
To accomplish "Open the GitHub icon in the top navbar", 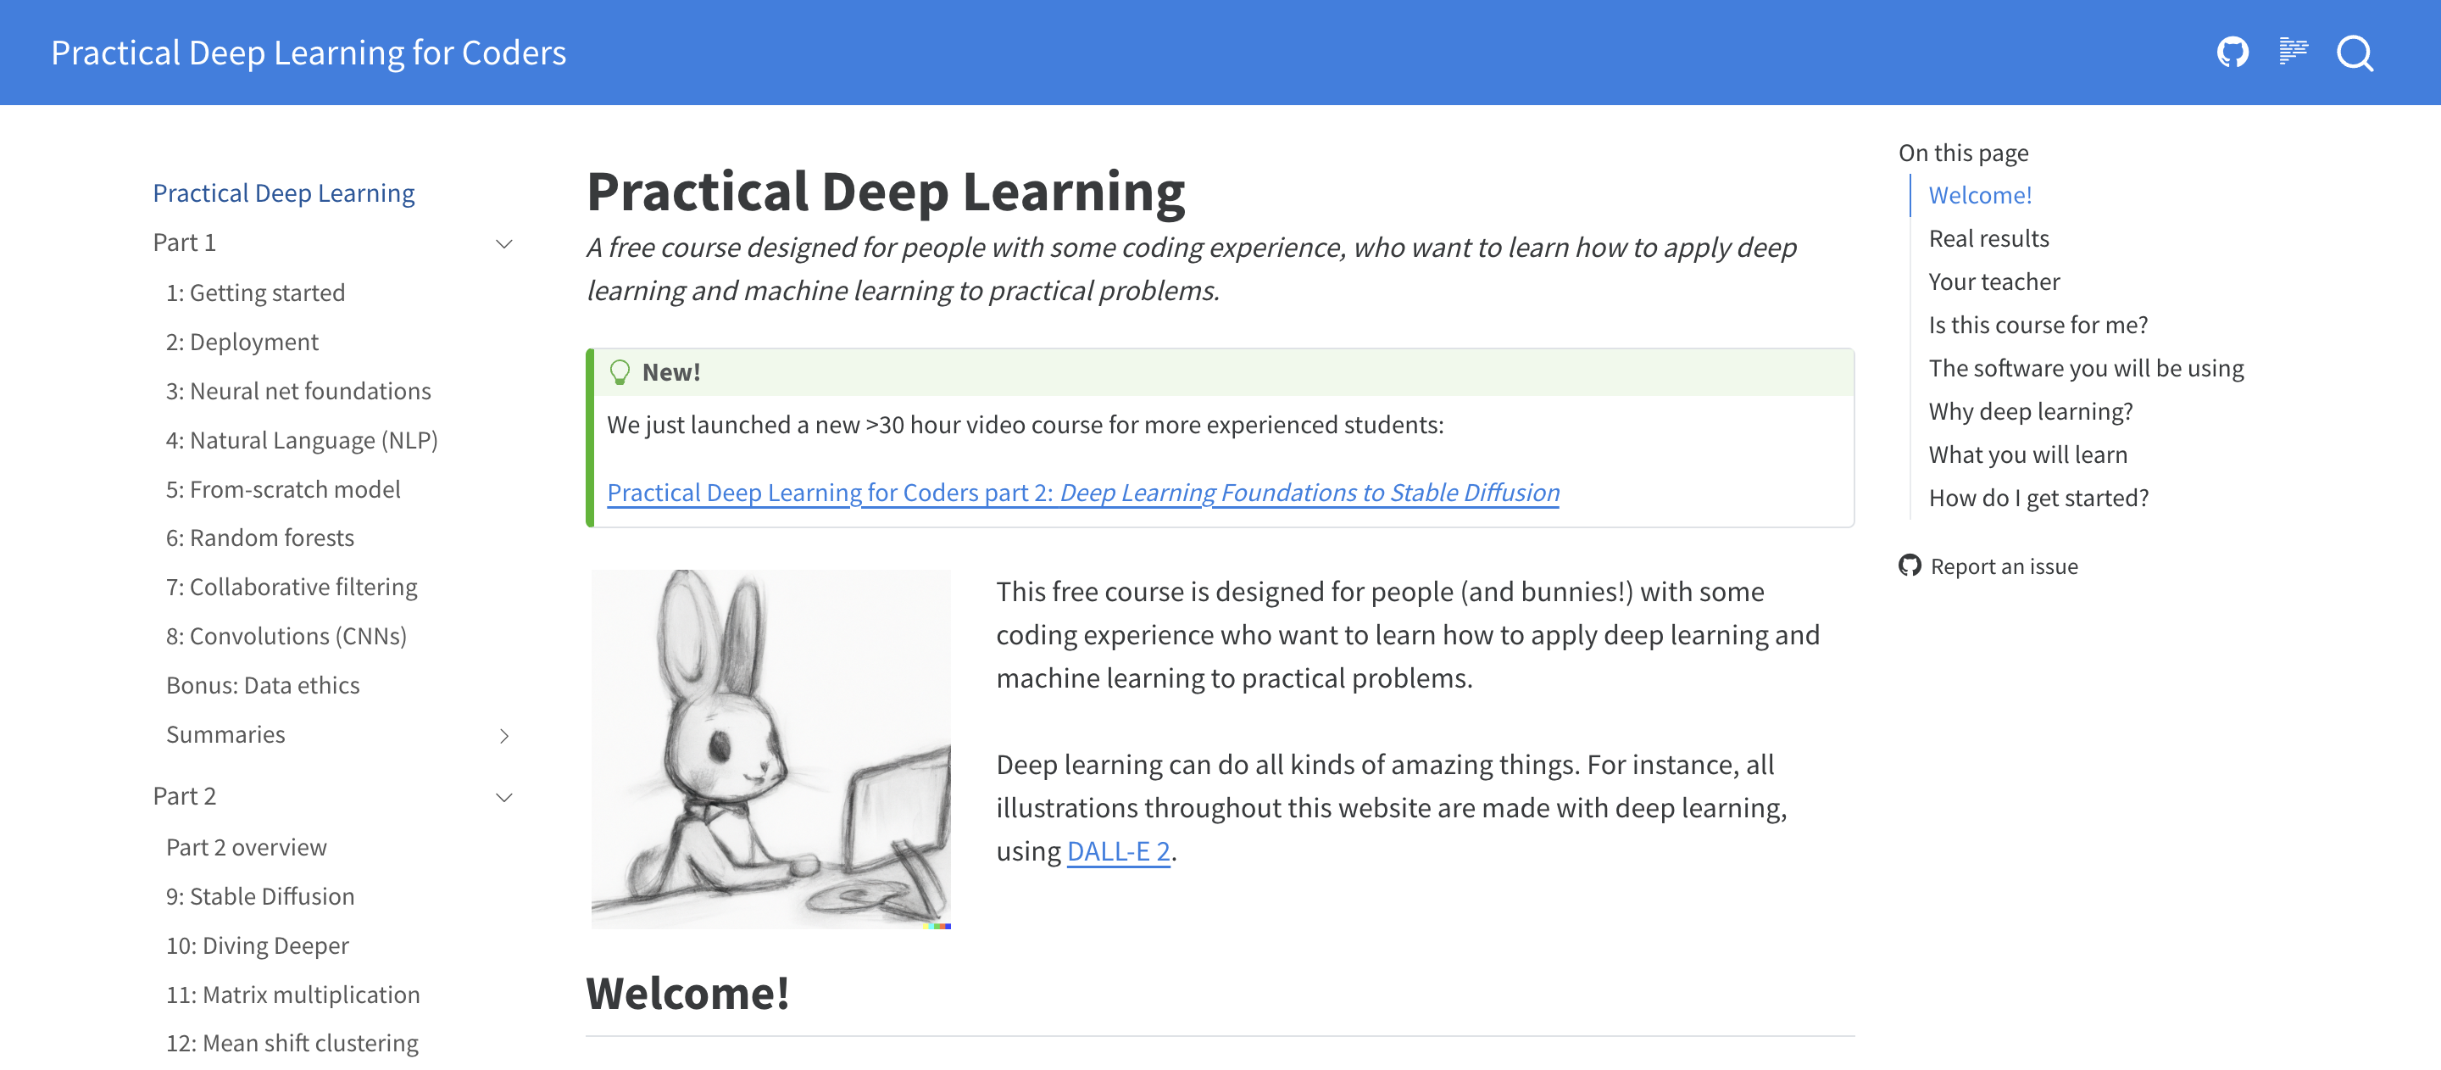I will (x=2233, y=52).
